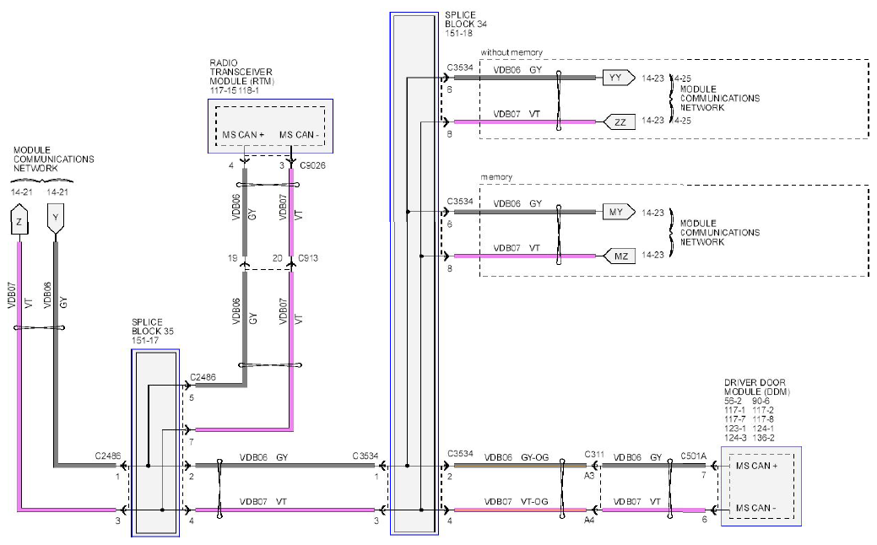Click 'DRIVER DOOR MODULE (DDM)' heading

click(x=757, y=387)
